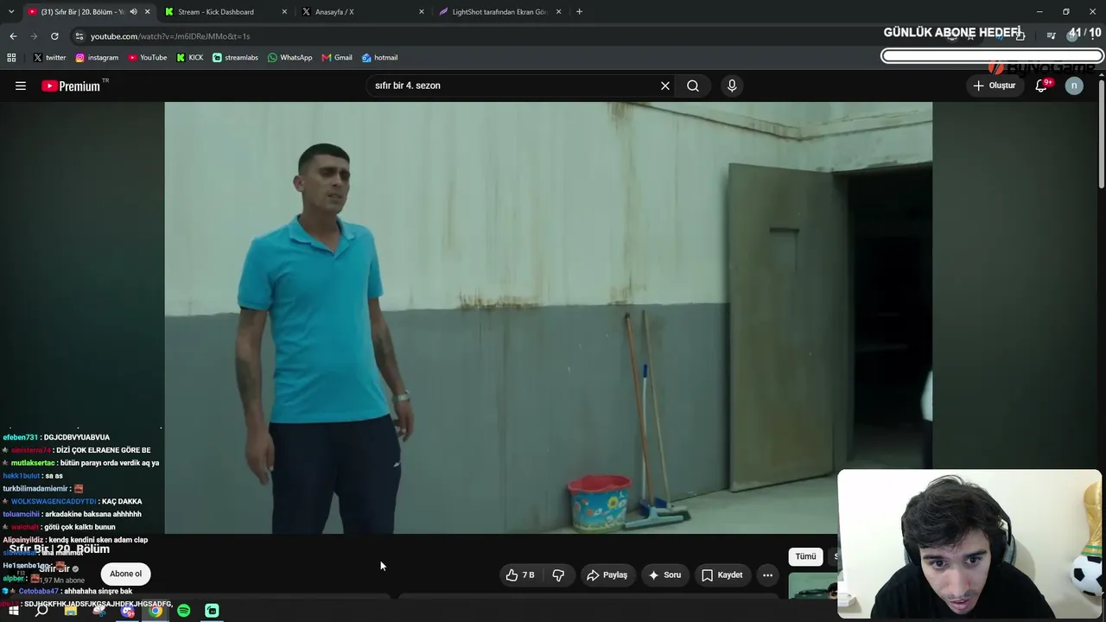Mute the Sıfır Bir tab audio icon
The height and width of the screenshot is (622, 1106).
click(x=133, y=12)
